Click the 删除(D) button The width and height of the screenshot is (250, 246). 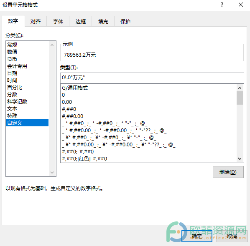point(228,172)
